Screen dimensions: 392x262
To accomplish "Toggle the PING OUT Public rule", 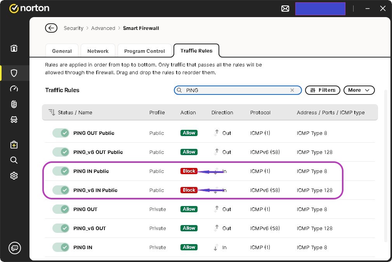I will [x=61, y=133].
